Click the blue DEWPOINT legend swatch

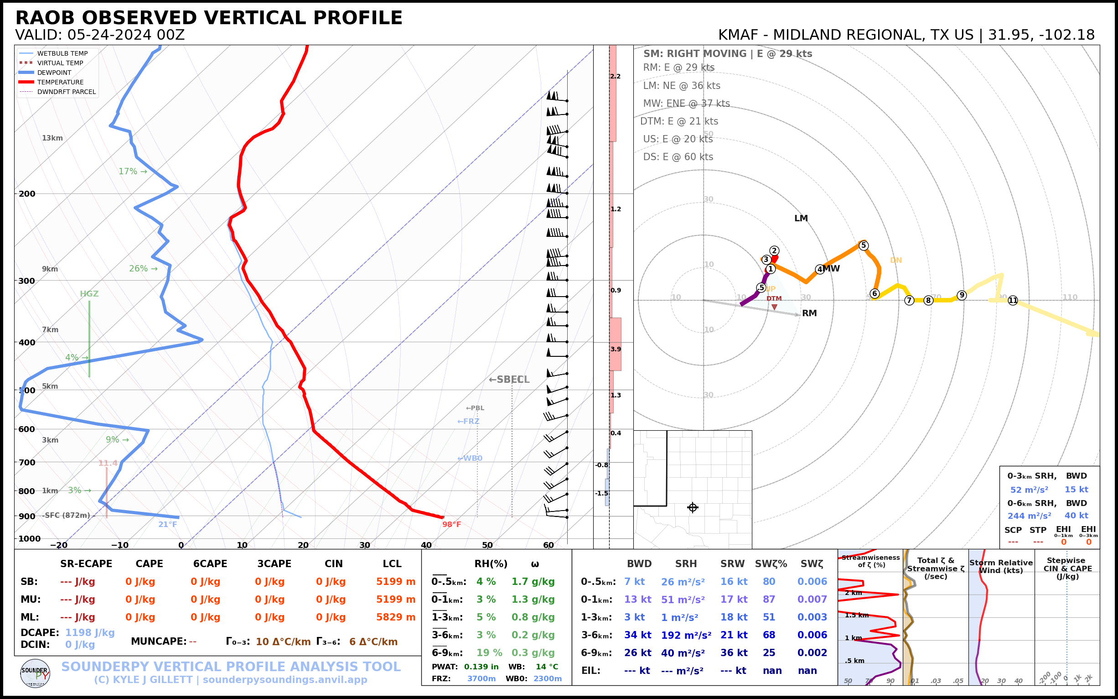[26, 73]
